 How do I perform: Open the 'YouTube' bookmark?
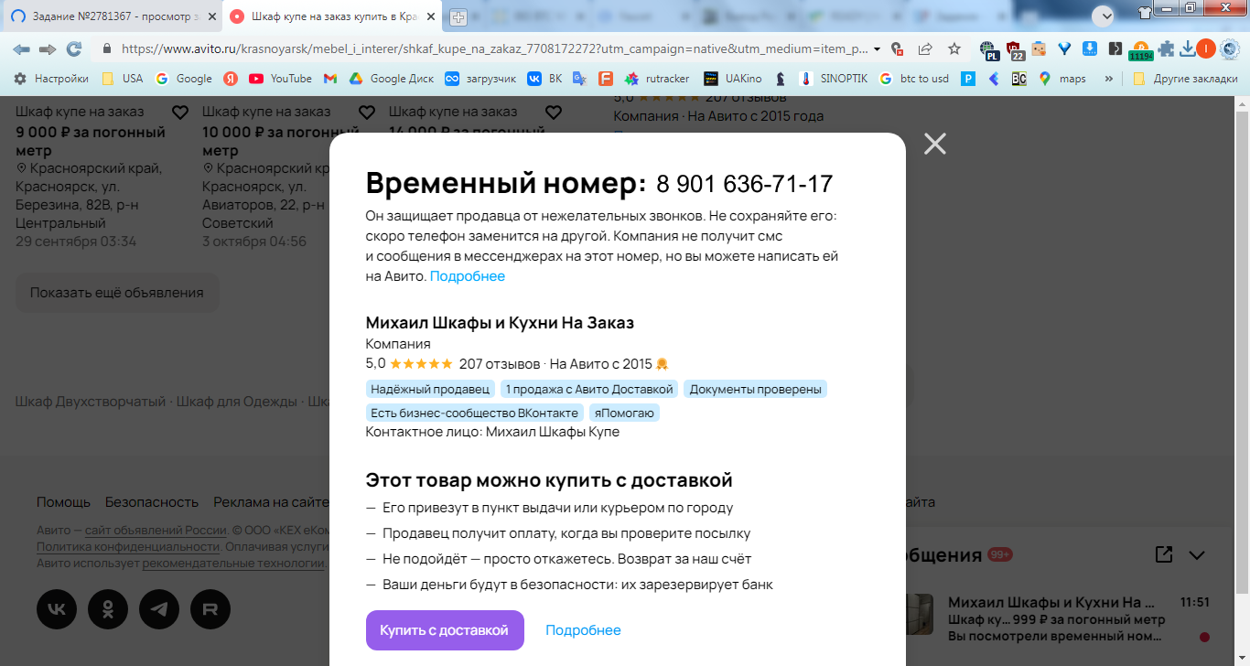click(x=280, y=79)
